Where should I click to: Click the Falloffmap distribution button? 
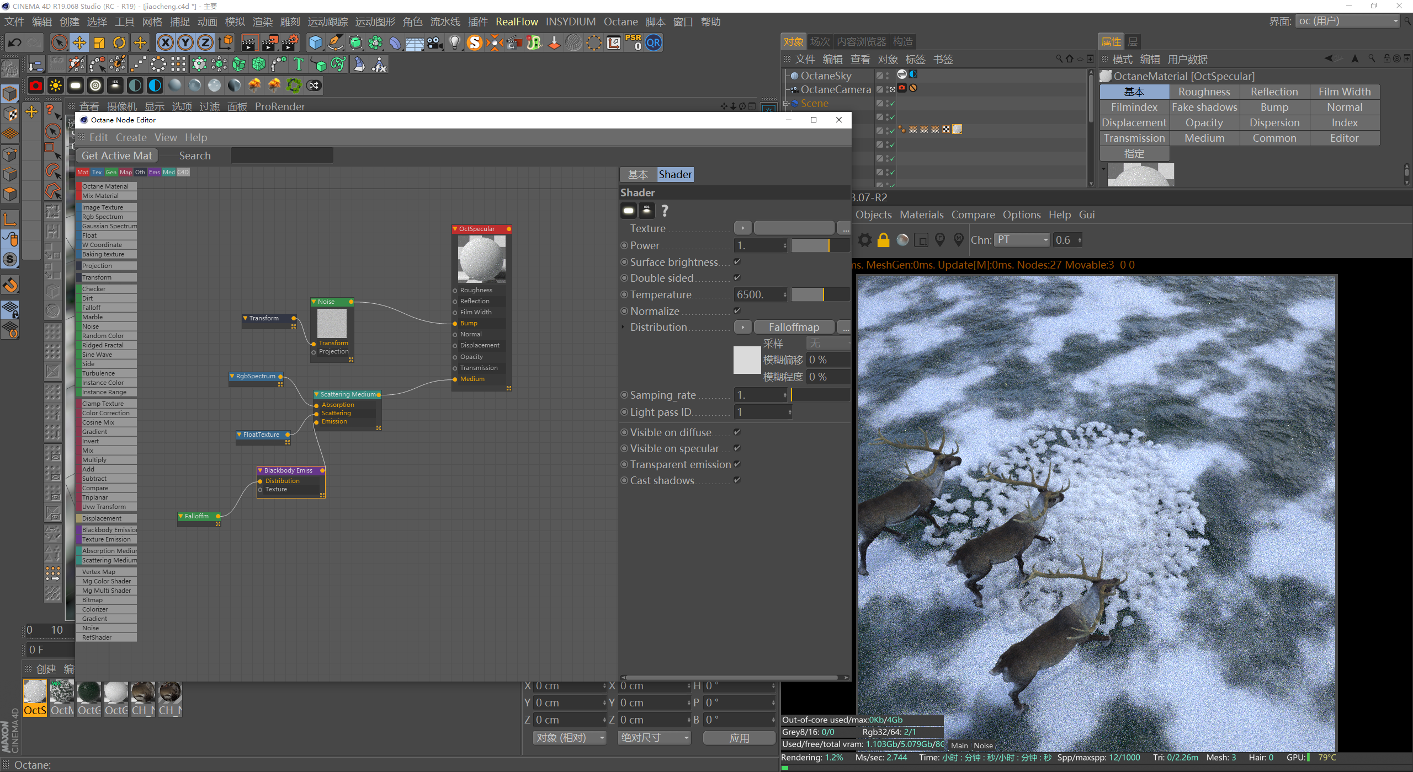pyautogui.click(x=794, y=327)
